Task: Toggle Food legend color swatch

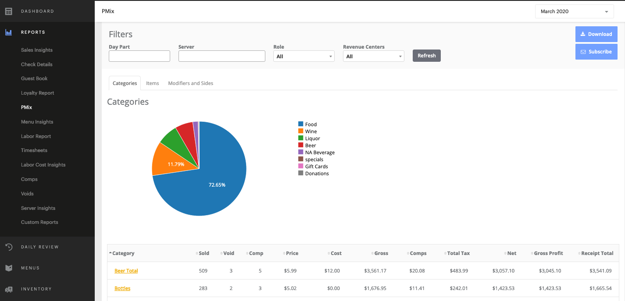Action: (x=300, y=124)
